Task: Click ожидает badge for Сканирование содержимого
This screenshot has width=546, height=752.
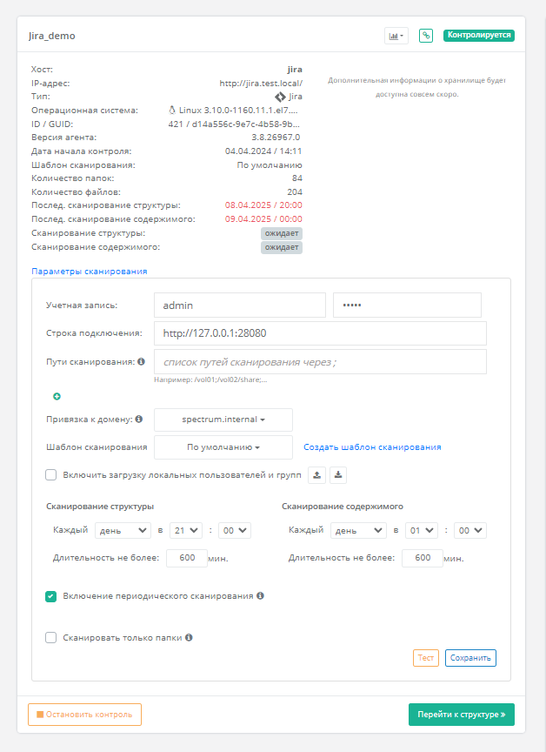Action: pos(282,247)
